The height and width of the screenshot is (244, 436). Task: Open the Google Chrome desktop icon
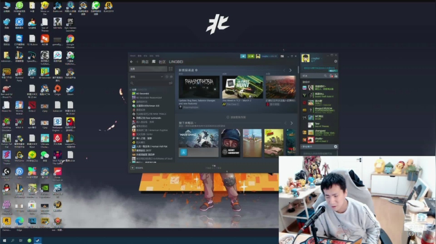tap(70, 40)
